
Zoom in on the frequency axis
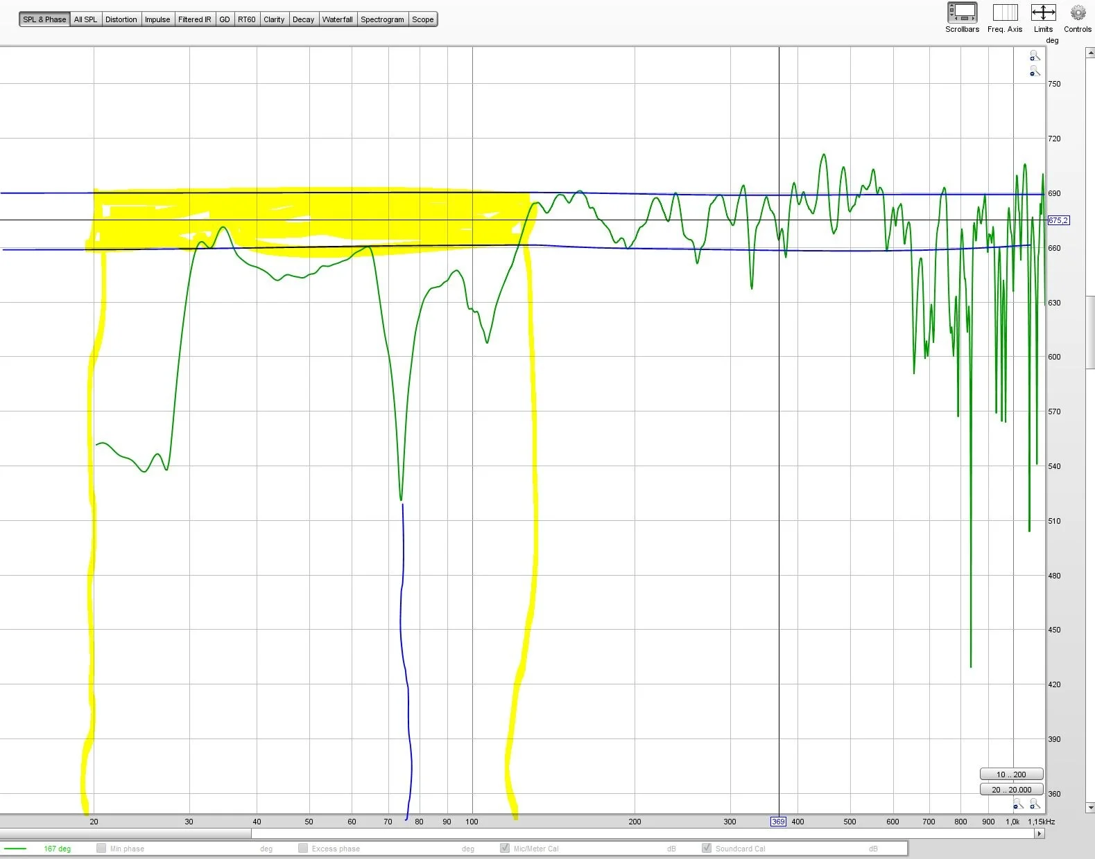coord(1035,804)
